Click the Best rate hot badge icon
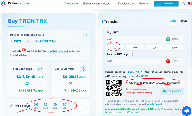 point(24,50)
